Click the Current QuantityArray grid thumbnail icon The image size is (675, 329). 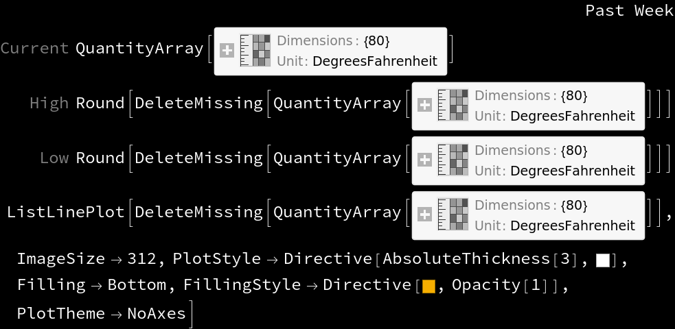255,51
